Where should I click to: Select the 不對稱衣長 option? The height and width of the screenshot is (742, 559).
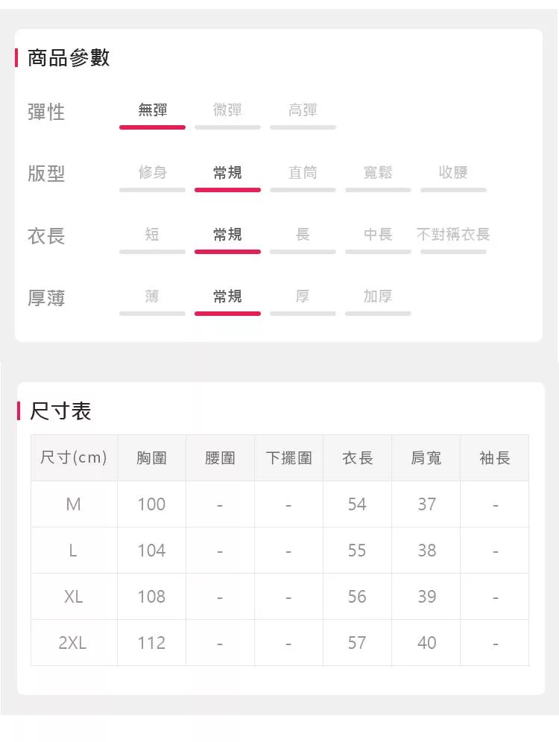[x=453, y=235]
